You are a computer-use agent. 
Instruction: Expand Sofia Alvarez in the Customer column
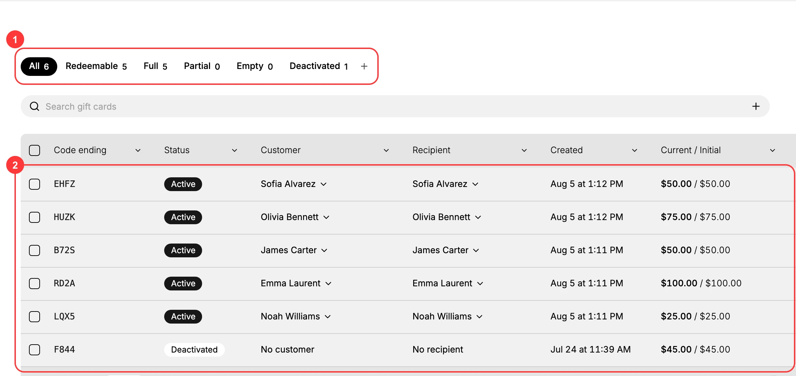tap(324, 184)
